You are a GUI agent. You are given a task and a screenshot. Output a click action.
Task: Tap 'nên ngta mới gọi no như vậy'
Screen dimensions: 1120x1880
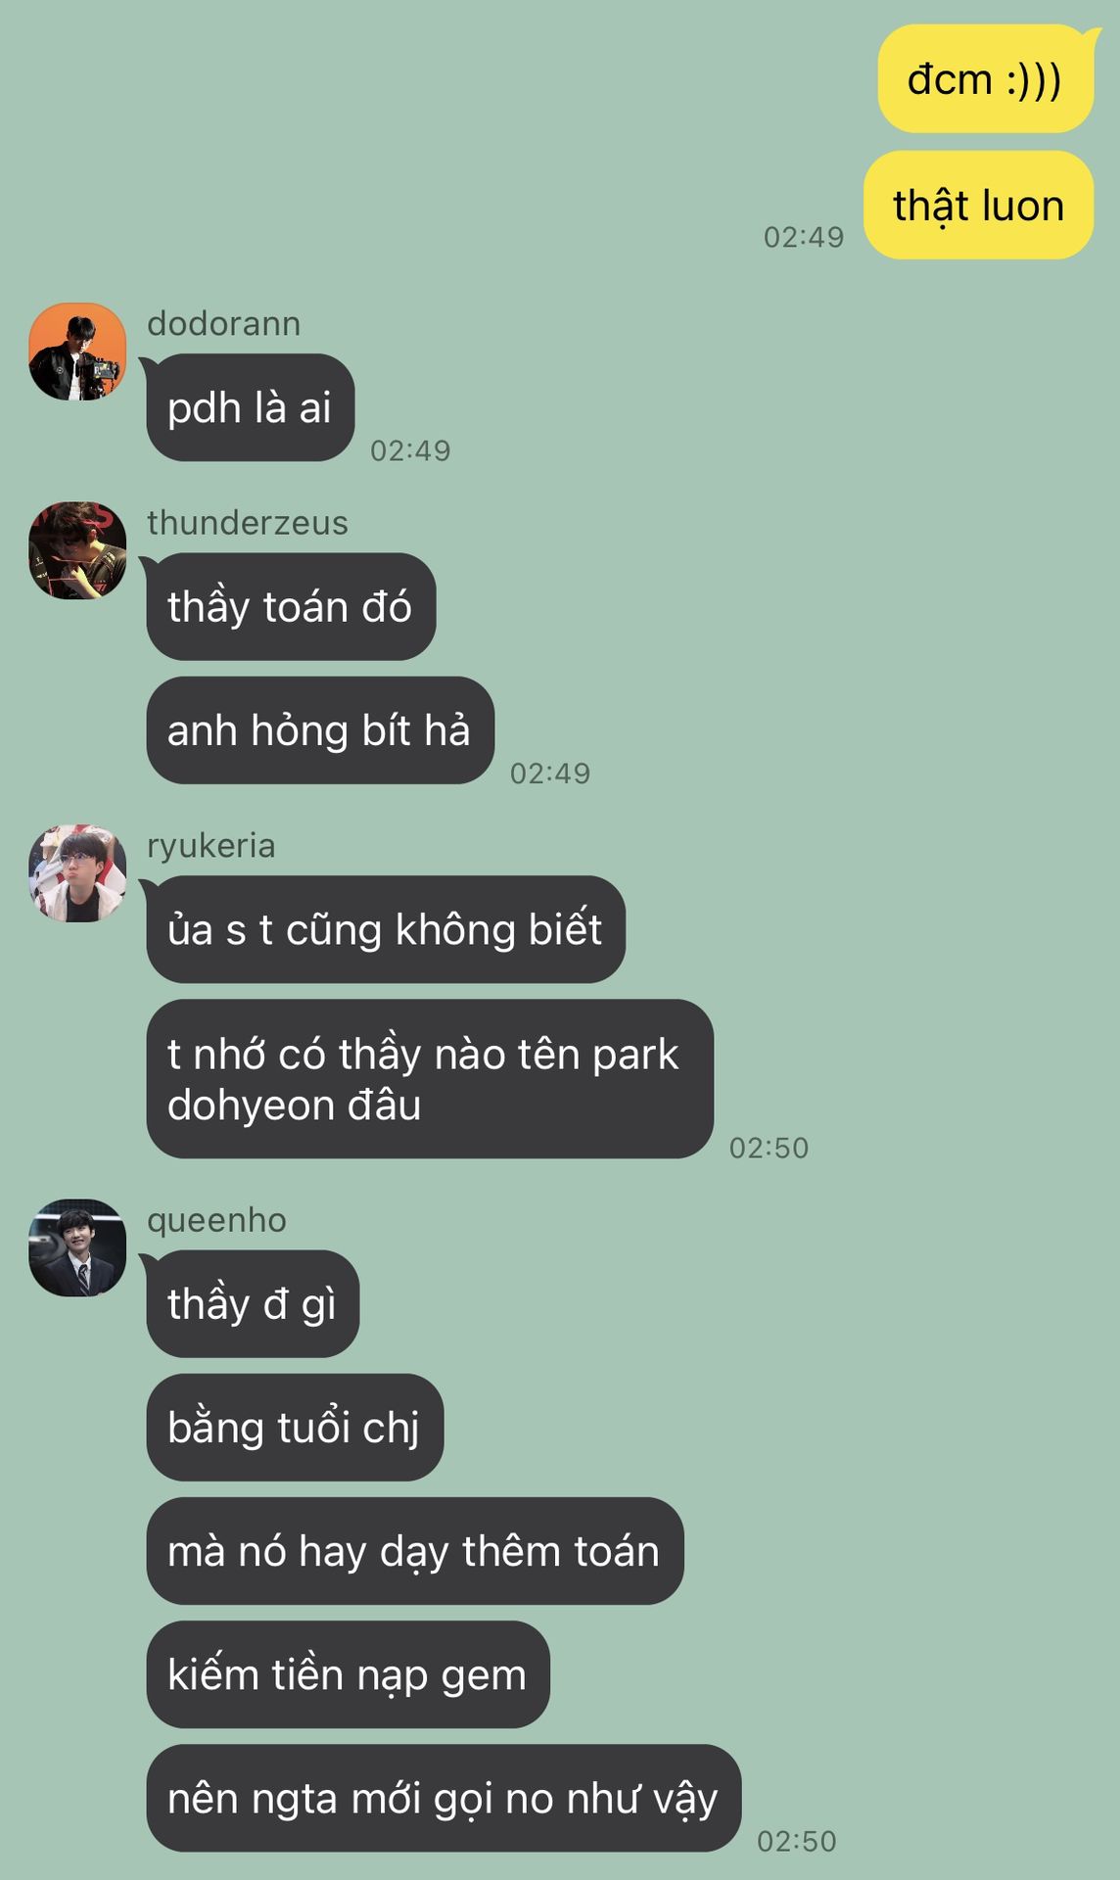pyautogui.click(x=443, y=1798)
